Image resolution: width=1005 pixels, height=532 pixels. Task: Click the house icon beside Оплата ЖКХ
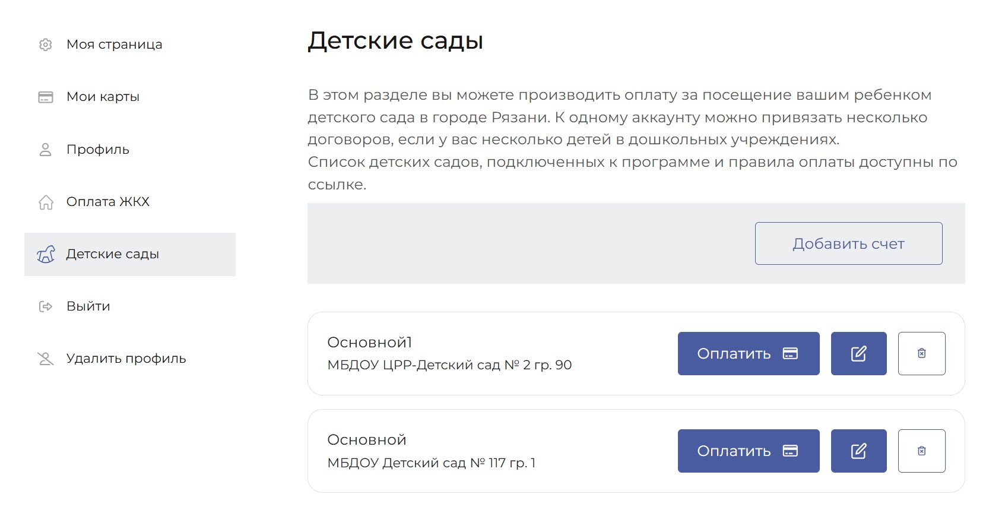tap(46, 202)
